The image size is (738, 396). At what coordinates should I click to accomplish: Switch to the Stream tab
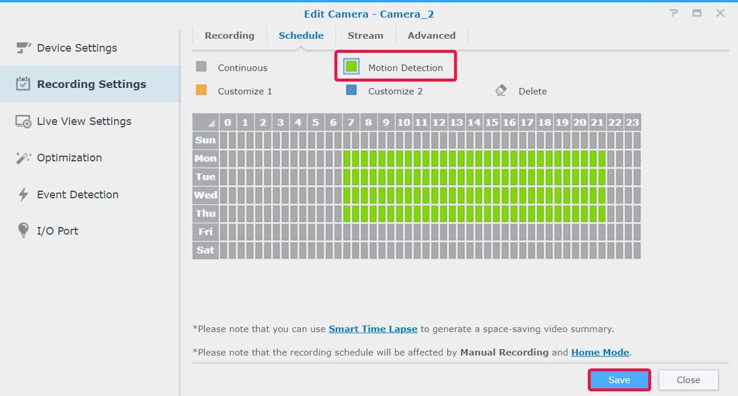coord(365,35)
